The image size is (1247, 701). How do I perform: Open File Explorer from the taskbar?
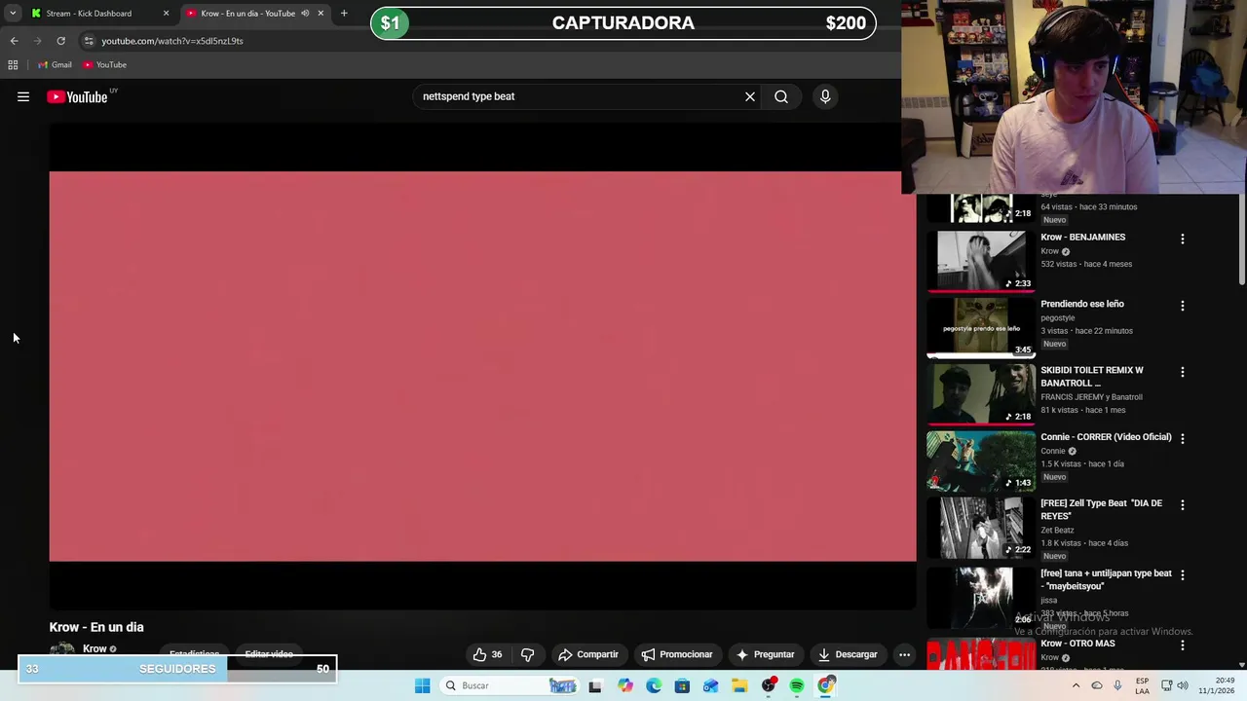pyautogui.click(x=739, y=685)
